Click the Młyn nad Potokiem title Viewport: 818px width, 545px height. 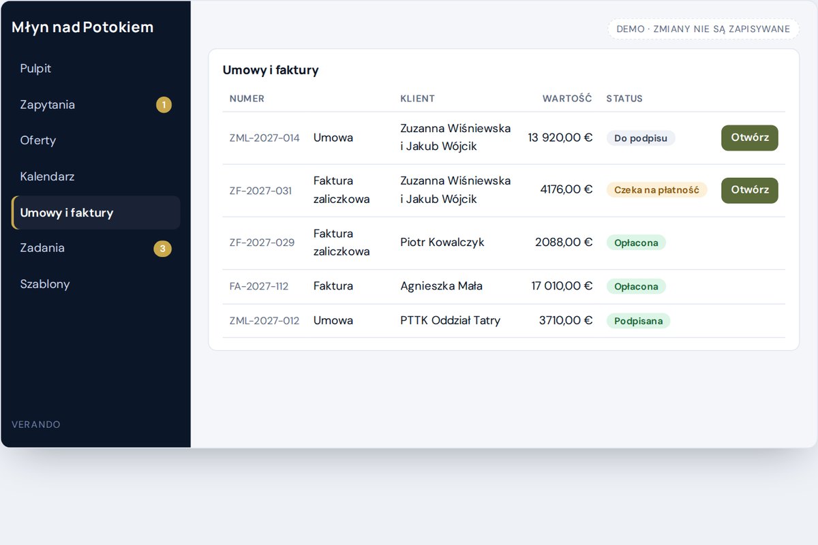(82, 27)
